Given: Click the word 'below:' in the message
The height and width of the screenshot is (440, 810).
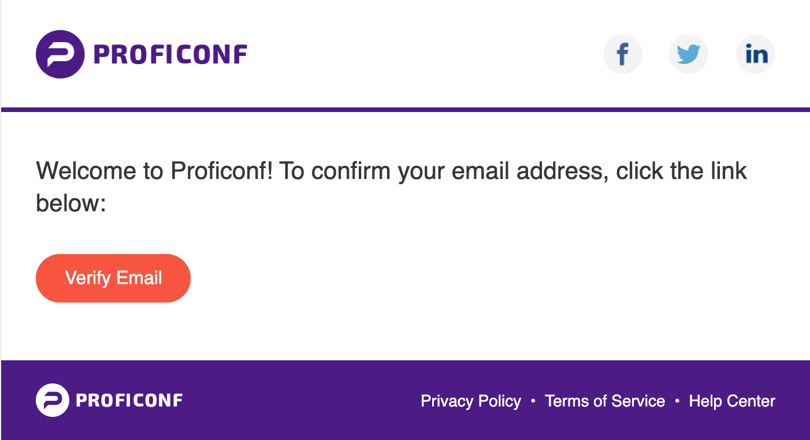Looking at the screenshot, I should coord(71,203).
